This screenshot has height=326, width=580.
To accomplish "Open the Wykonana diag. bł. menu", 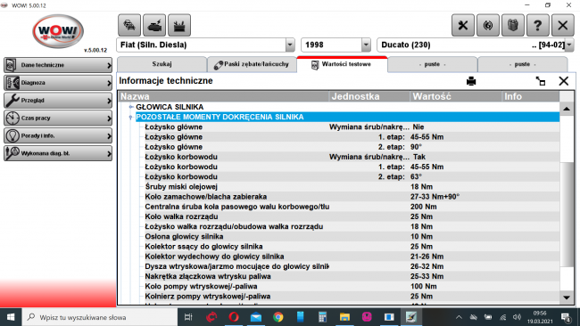I will 58,153.
